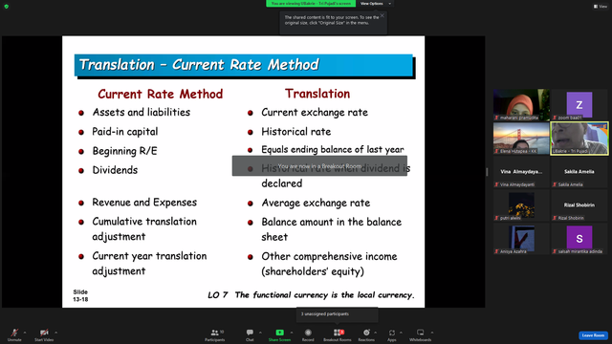Select Rizal Shobirin's participant tile
The height and width of the screenshot is (344, 612).
click(x=579, y=205)
